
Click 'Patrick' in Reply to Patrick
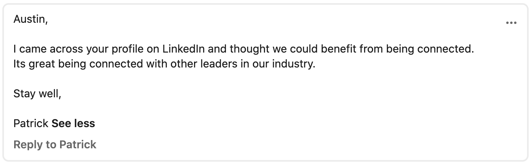click(x=78, y=144)
